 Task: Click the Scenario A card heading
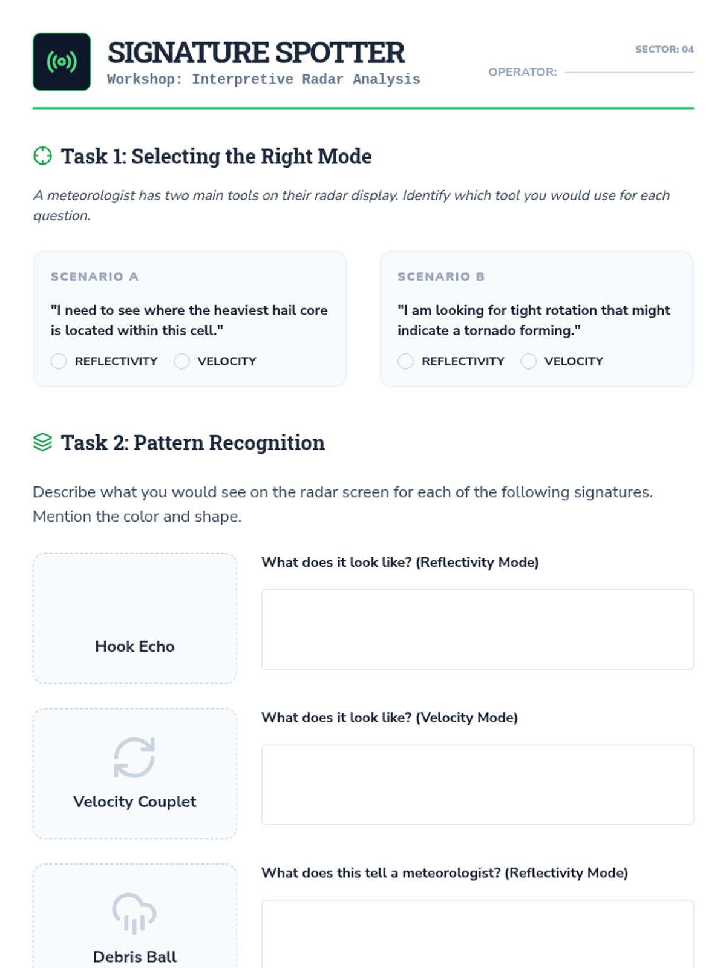95,276
